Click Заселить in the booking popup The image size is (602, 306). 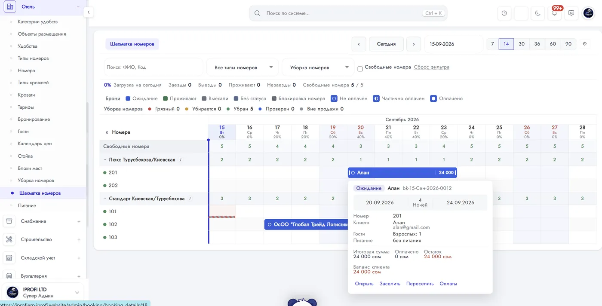[x=390, y=284]
